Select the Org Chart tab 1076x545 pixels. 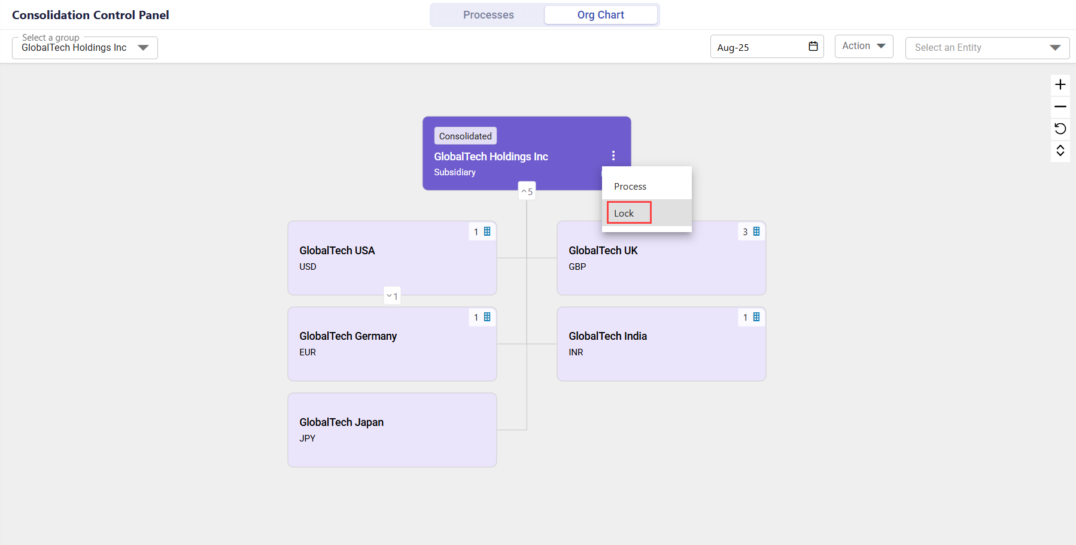click(600, 15)
